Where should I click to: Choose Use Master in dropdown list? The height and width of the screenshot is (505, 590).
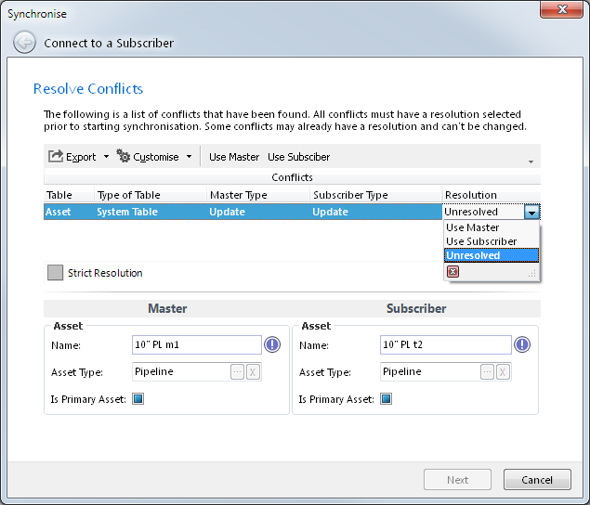tap(473, 227)
